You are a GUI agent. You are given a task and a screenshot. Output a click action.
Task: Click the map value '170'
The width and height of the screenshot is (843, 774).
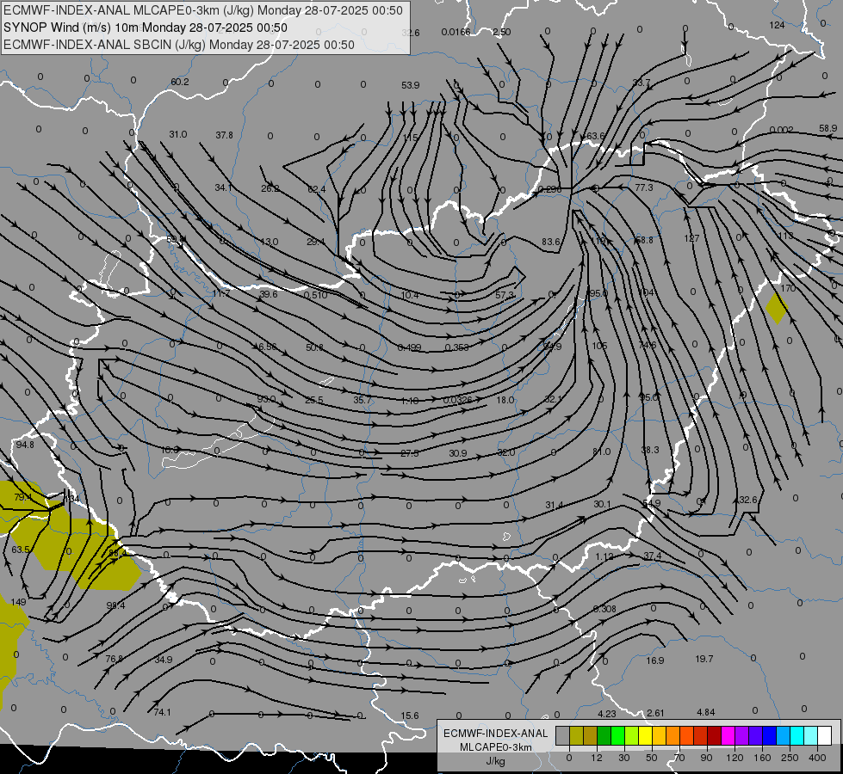[x=788, y=288]
